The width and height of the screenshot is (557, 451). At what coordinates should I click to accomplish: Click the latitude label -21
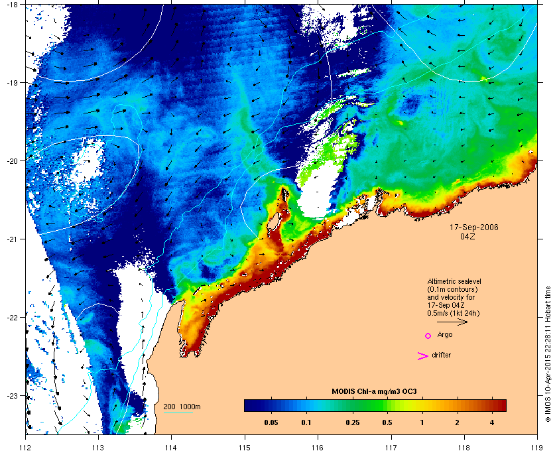pyautogui.click(x=13, y=239)
